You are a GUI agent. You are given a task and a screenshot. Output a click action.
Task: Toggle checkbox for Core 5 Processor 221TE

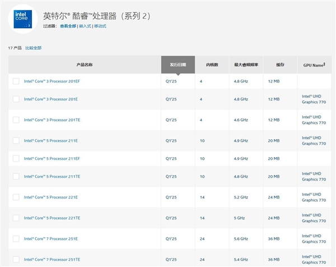point(16,218)
